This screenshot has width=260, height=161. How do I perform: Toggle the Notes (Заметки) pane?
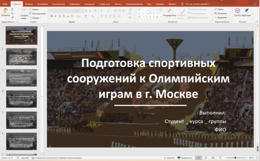pos(170,158)
